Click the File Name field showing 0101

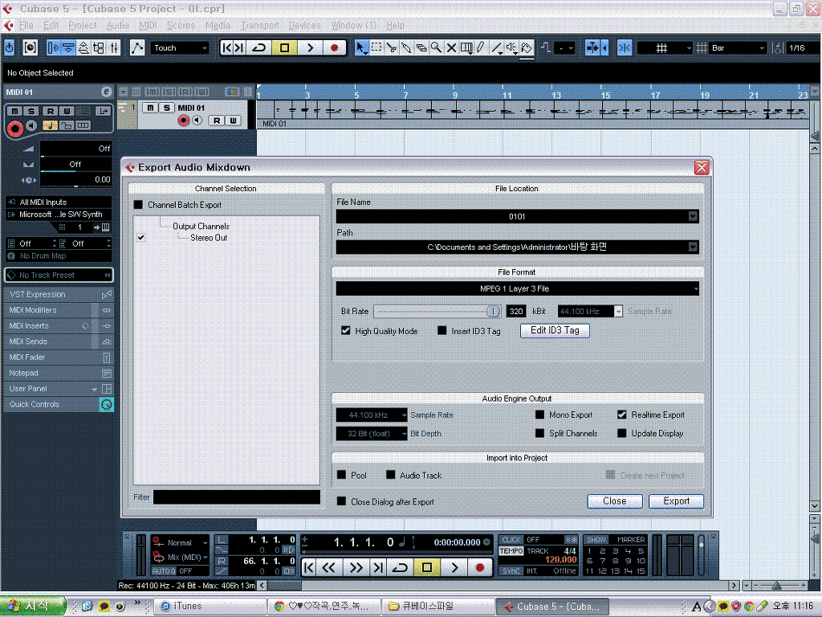[x=517, y=216]
